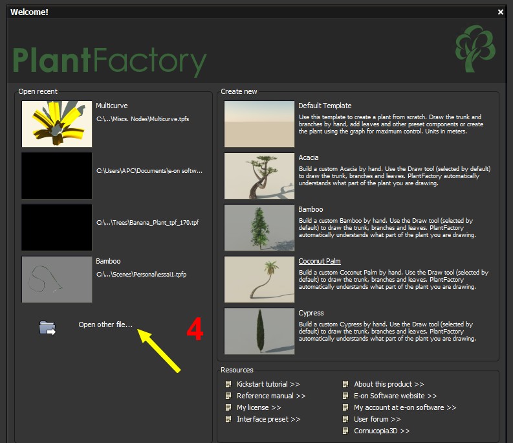513x443 pixels.
Task: Click the Cornucopia3D document icon
Action: click(345, 431)
